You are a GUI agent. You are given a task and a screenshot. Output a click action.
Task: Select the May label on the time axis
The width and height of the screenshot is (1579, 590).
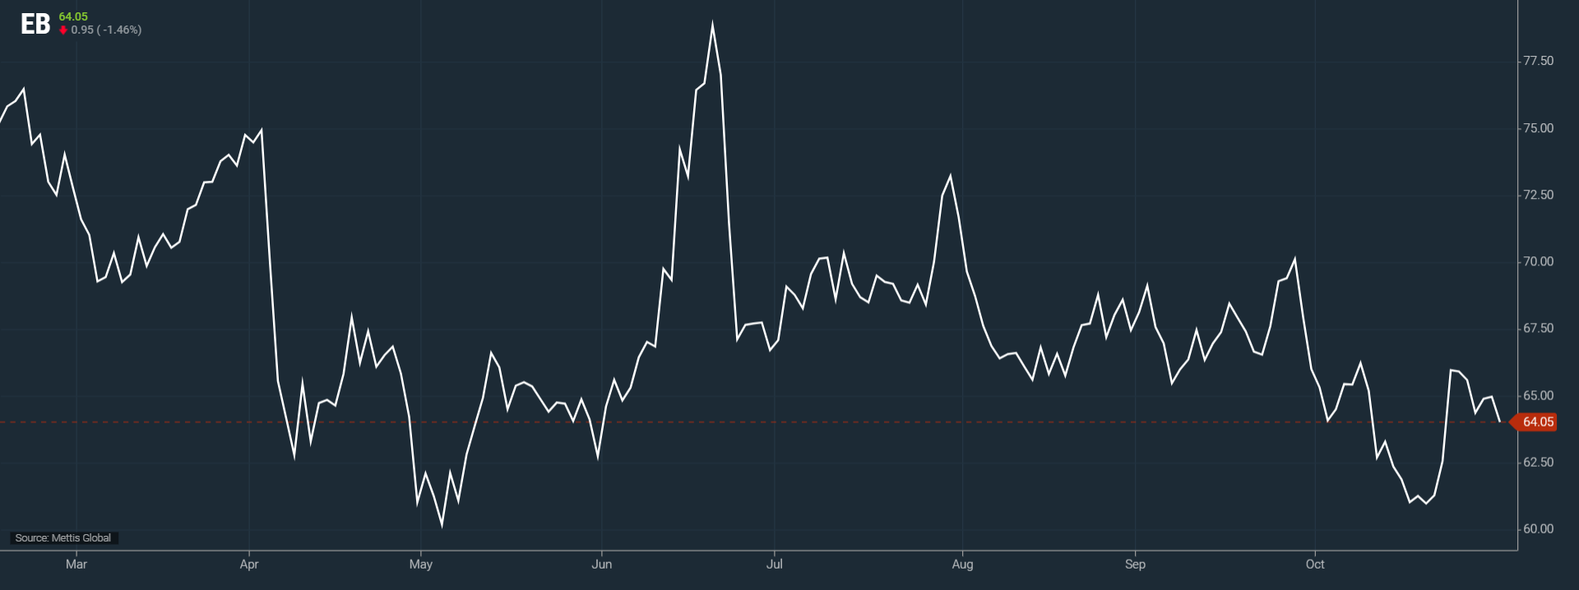tap(421, 565)
